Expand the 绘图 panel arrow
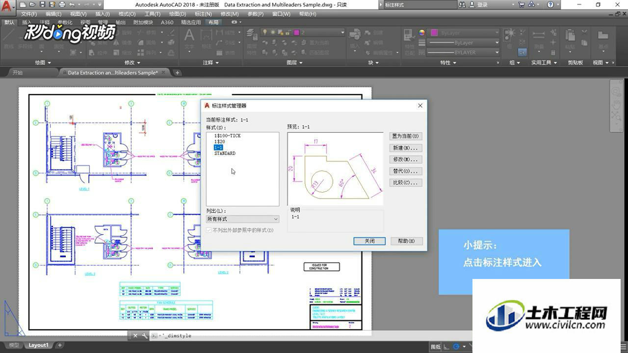628x353 pixels. [x=49, y=63]
